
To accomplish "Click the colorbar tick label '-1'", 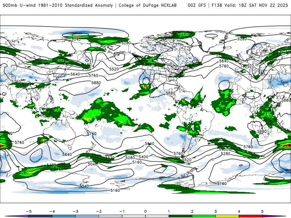I will click(x=122, y=211).
